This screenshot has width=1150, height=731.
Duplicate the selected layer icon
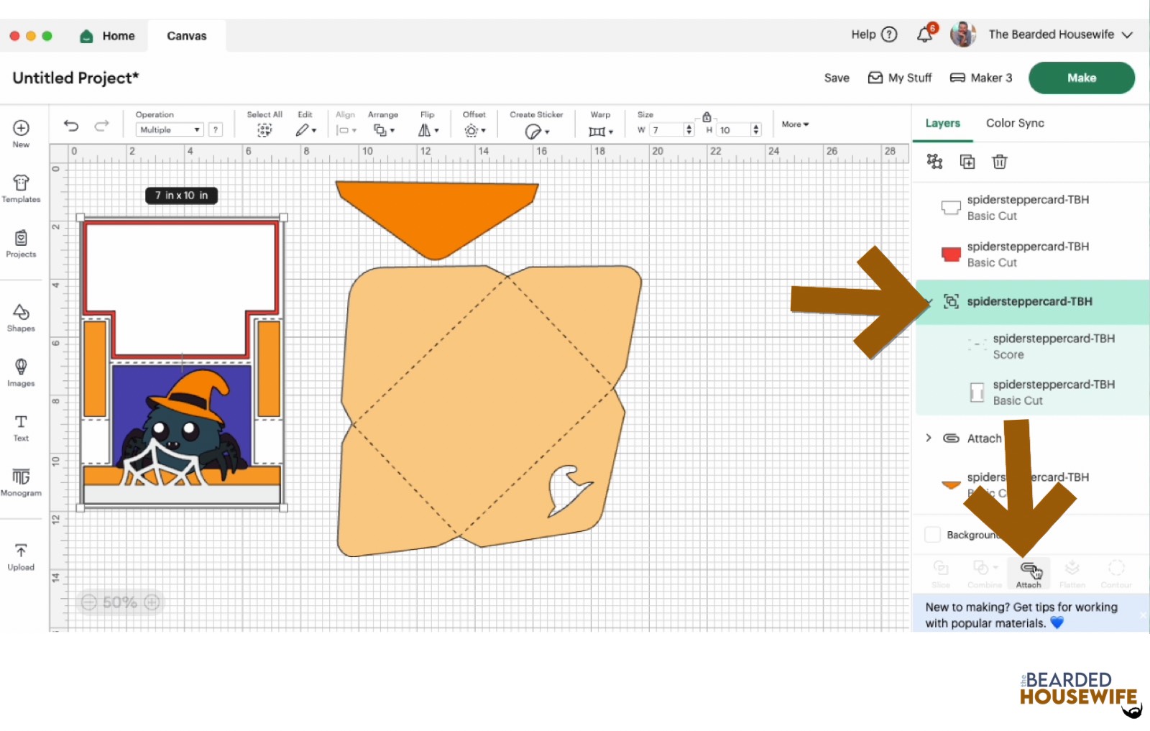click(x=967, y=162)
